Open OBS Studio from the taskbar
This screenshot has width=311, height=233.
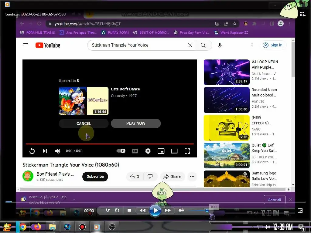click(x=112, y=227)
